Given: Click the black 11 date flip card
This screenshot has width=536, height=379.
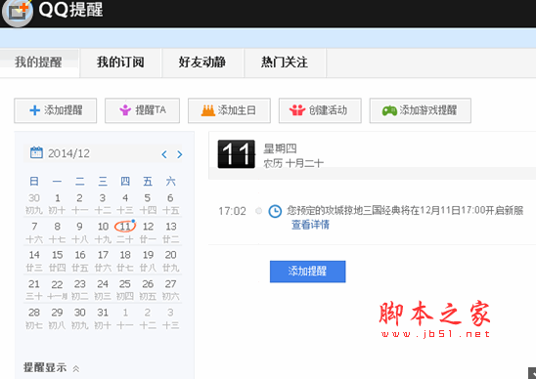Looking at the screenshot, I should click(x=236, y=154).
